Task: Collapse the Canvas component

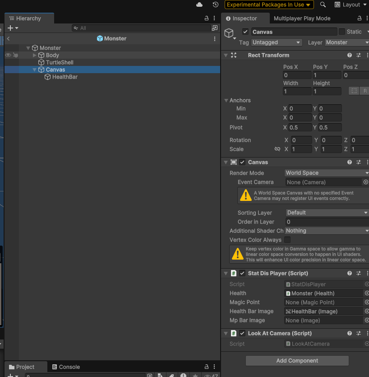Action: pos(226,162)
